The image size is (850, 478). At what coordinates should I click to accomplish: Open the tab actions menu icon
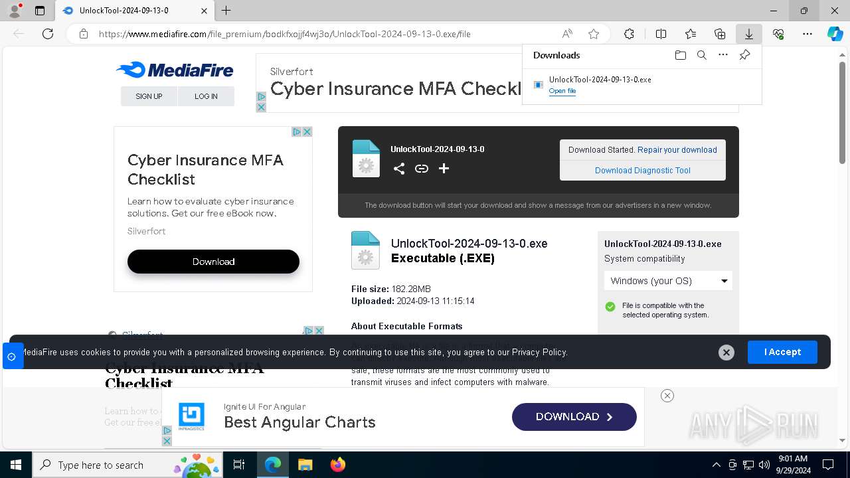(40, 11)
